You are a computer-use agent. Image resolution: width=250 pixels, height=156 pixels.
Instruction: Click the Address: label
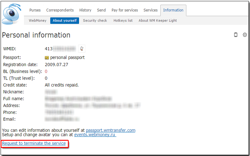12,105
